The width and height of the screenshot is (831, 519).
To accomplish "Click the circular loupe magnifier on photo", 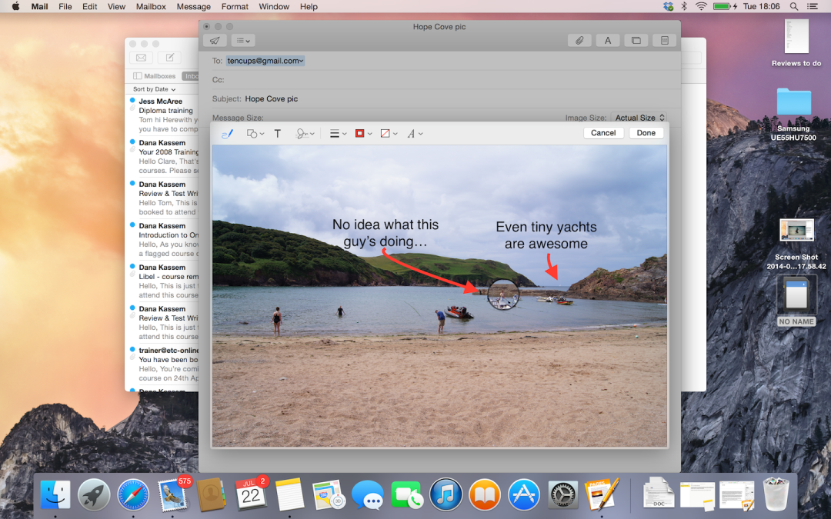I will pos(503,294).
